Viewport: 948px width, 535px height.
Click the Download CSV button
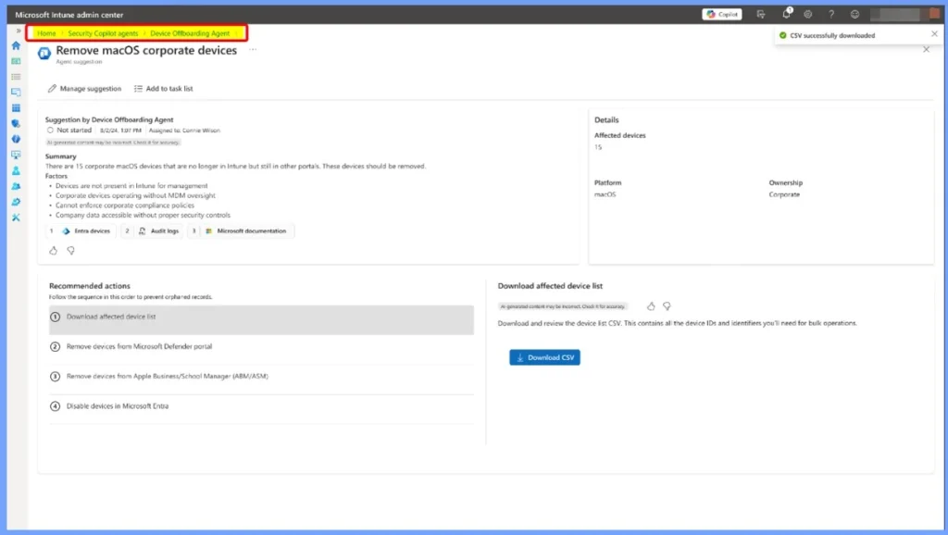click(544, 357)
